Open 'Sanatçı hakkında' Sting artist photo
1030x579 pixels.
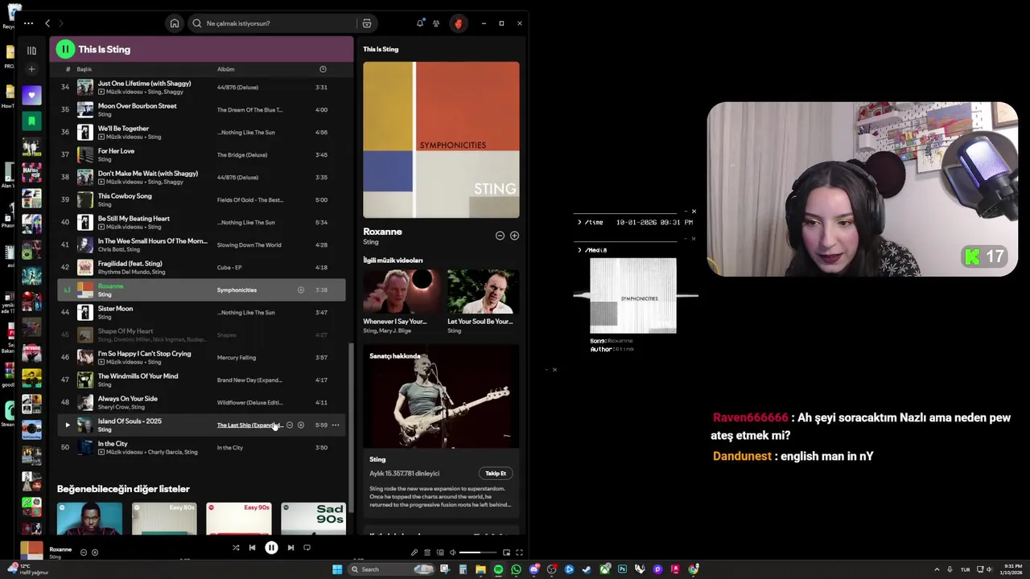[x=441, y=398]
